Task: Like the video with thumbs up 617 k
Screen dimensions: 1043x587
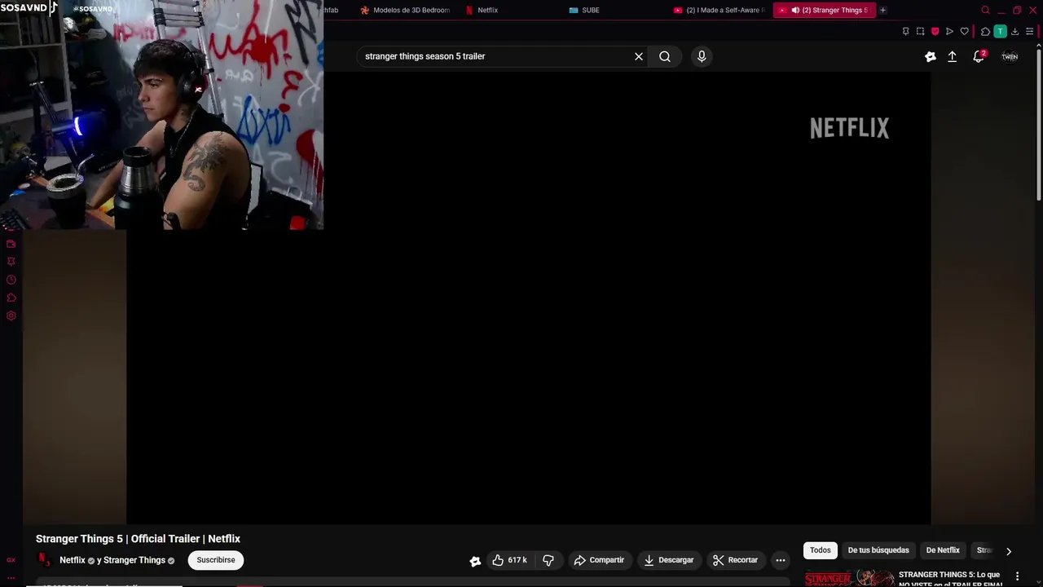Action: 510,560
